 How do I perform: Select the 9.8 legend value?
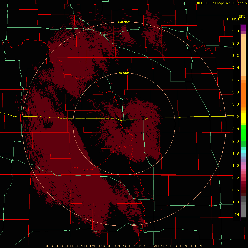[x=236, y=31]
